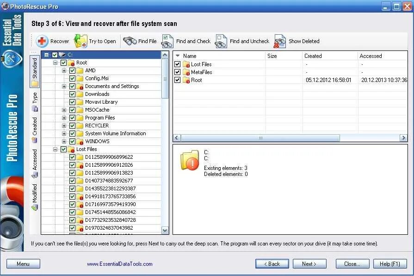Collapse the Root tree node
This screenshot has width=414, height=276.
55,63
